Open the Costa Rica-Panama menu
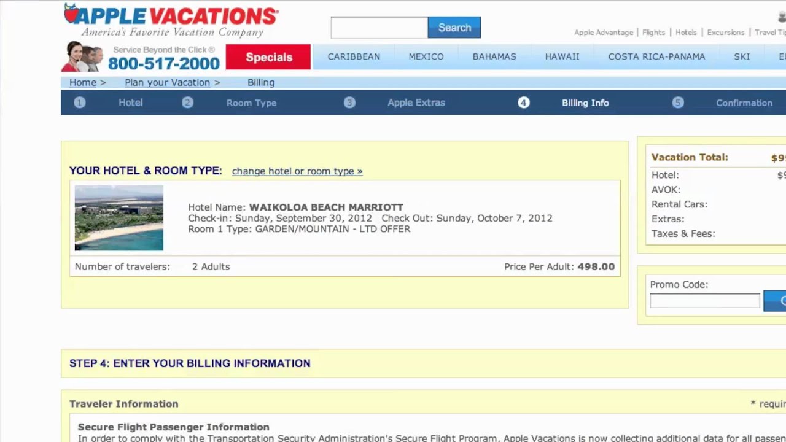The height and width of the screenshot is (442, 786). pyautogui.click(x=656, y=56)
